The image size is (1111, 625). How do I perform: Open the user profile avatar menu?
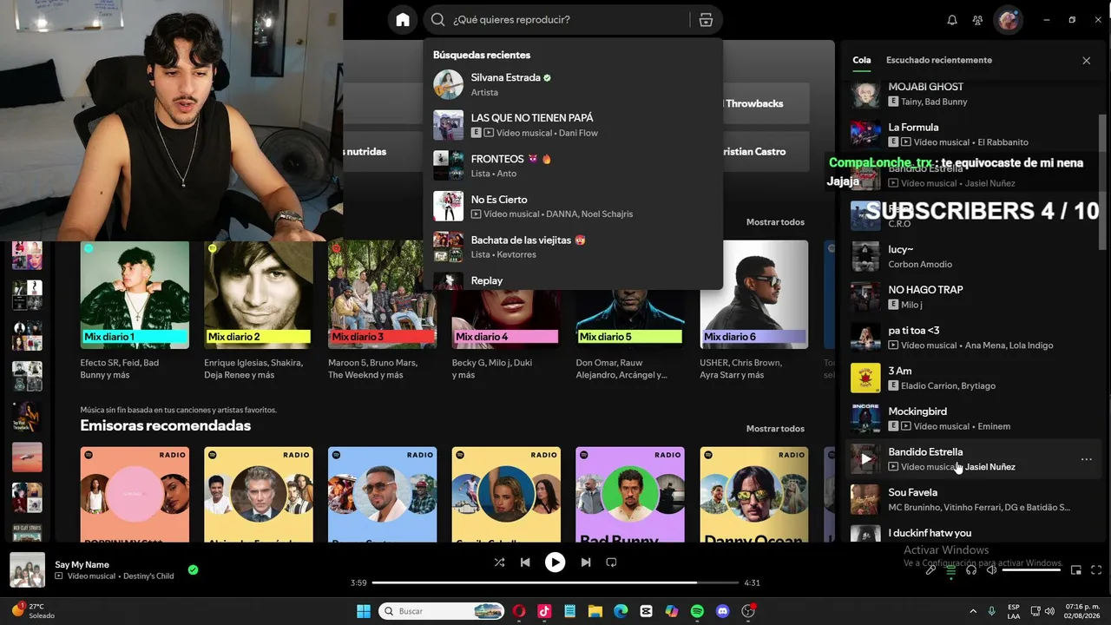point(1008,20)
